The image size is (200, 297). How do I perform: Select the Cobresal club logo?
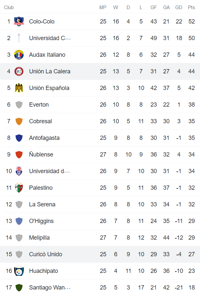tap(19, 121)
